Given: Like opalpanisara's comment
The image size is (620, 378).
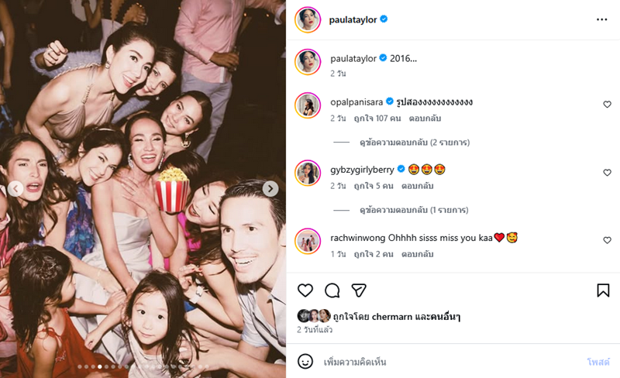Looking at the screenshot, I should [607, 105].
